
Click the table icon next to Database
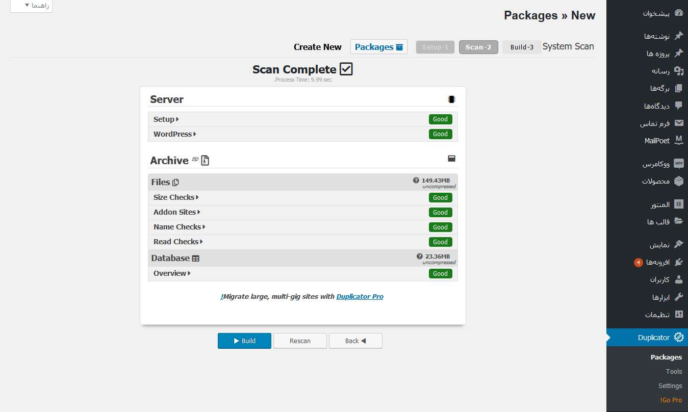point(196,259)
